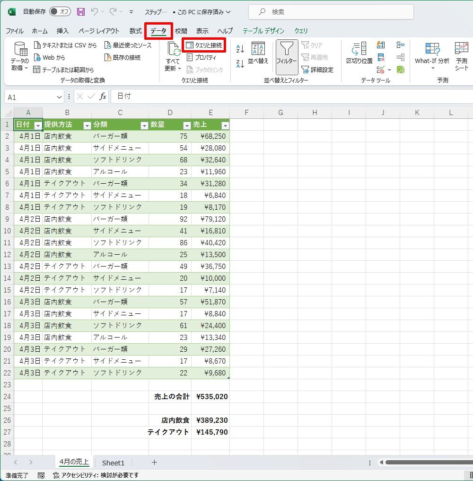Click 詳細設定 advanced filter
The width and height of the screenshot is (473, 481).
tap(317, 70)
